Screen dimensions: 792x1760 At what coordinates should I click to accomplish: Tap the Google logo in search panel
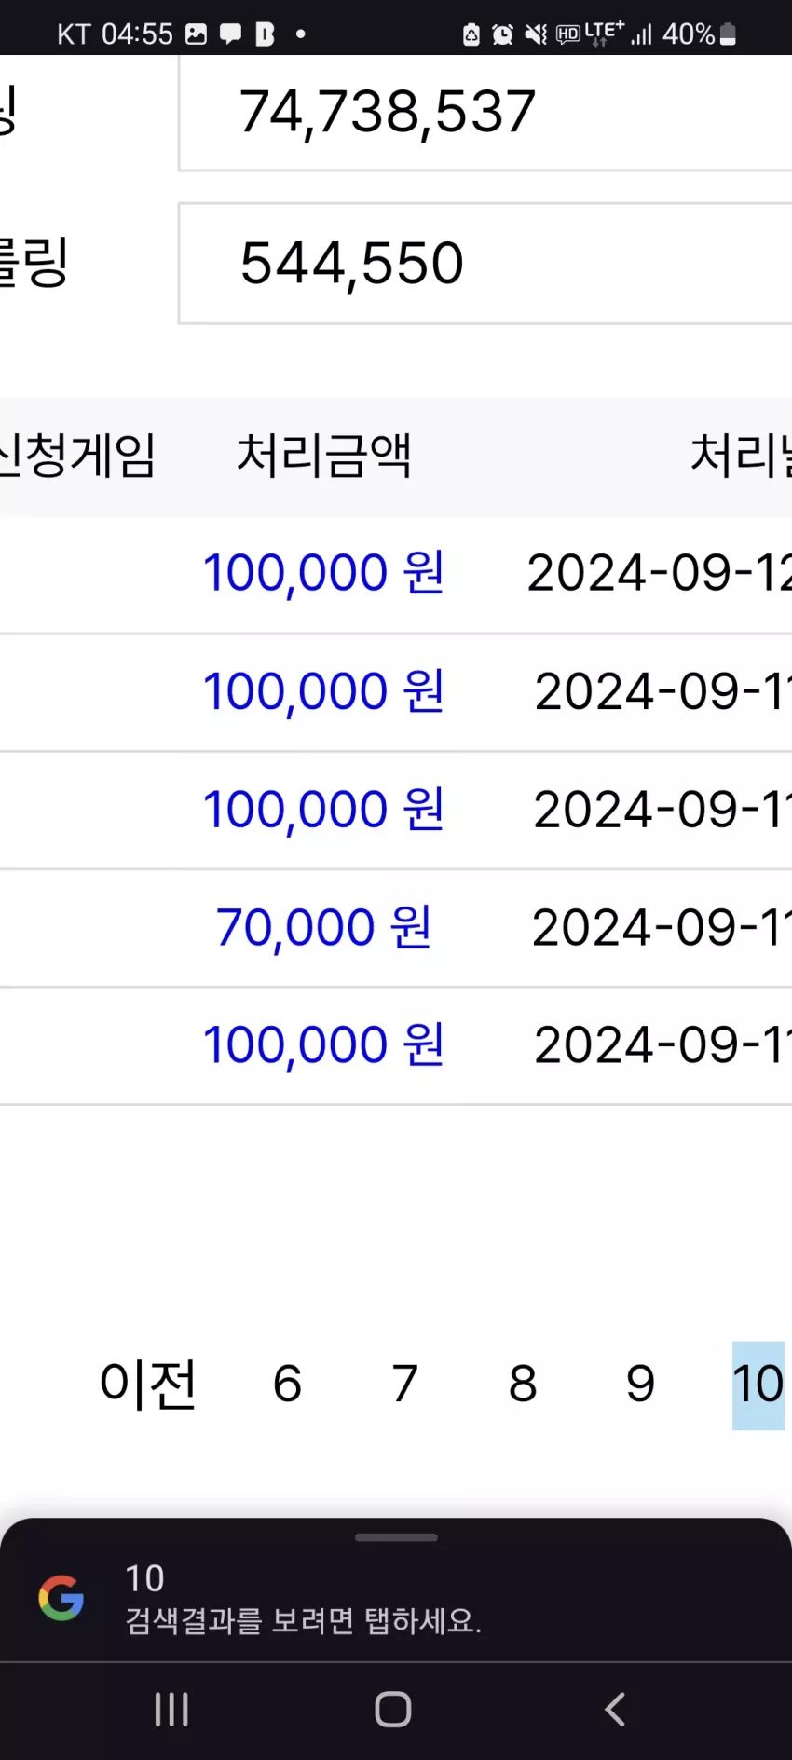coord(61,1599)
